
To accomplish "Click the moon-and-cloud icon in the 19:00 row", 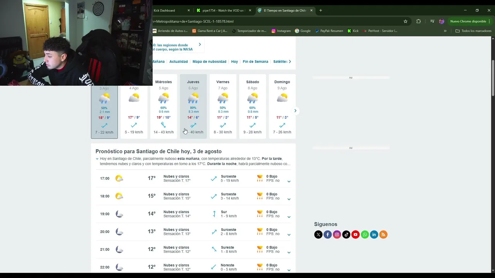I will click(119, 214).
